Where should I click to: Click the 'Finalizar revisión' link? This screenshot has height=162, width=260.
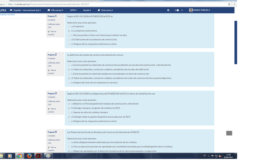(7, 15)
